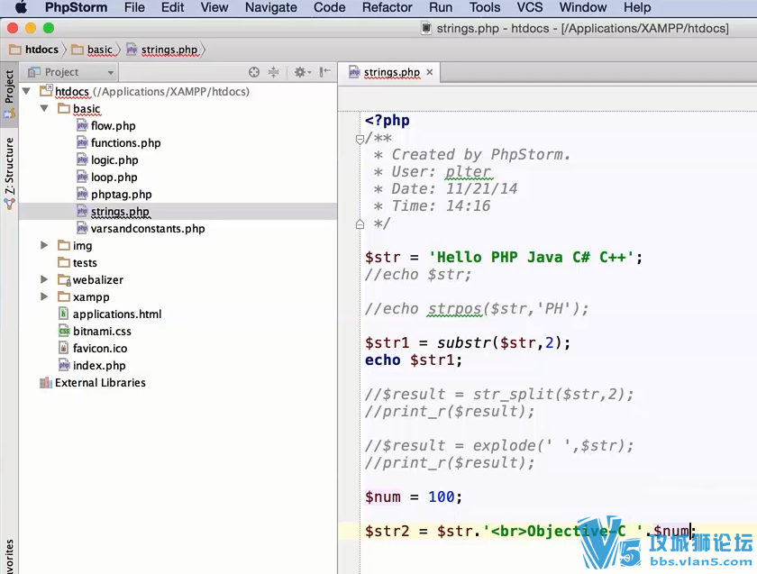Click the flow.php file icon
Viewport: 757px width, 574px height.
tap(82, 125)
